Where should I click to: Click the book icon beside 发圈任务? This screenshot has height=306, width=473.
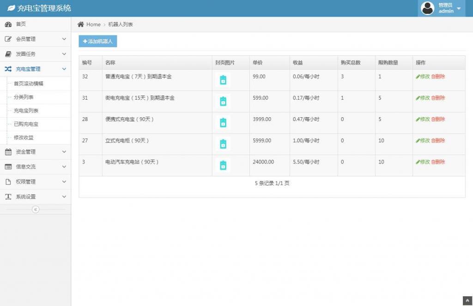click(x=8, y=54)
